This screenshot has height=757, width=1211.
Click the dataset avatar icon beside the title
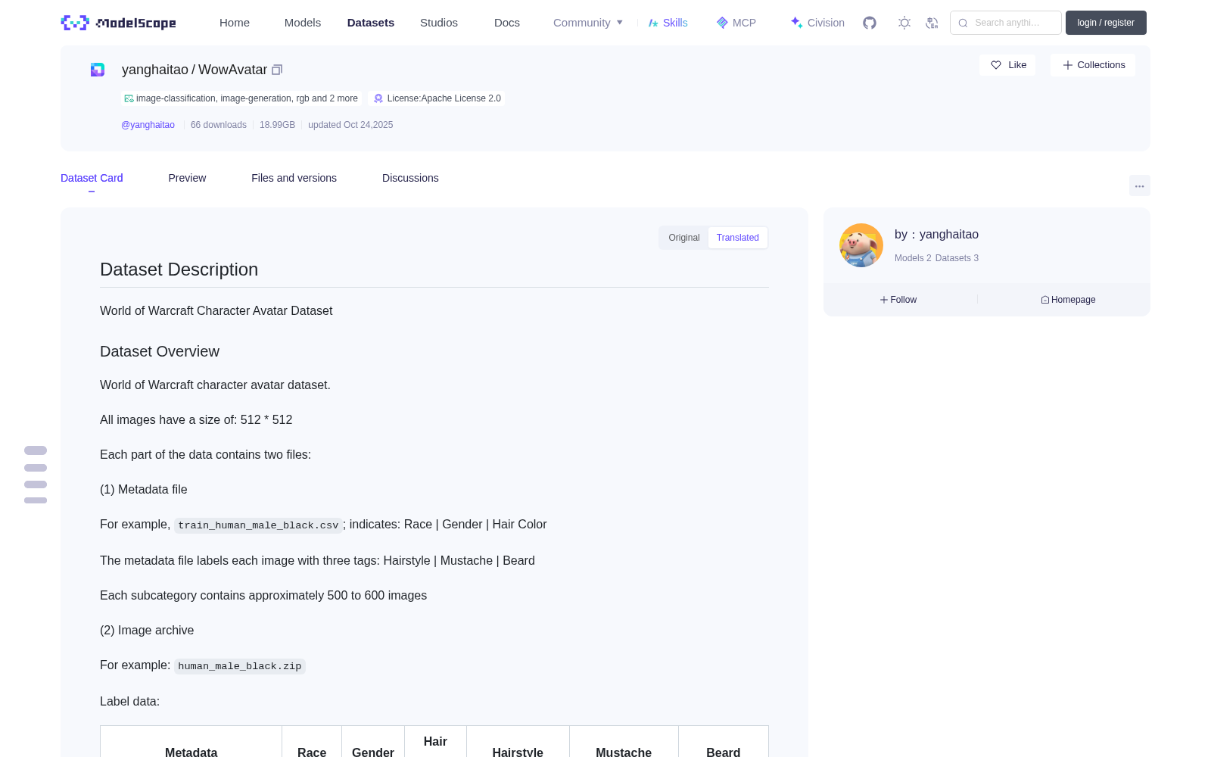click(x=98, y=70)
